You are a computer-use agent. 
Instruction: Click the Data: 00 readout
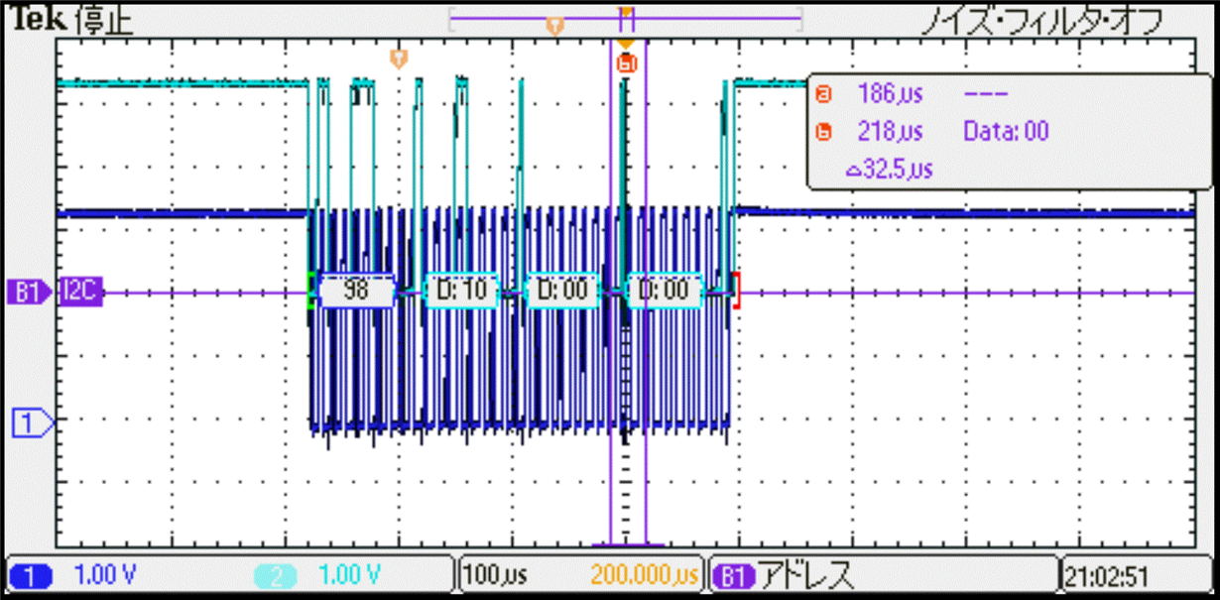pyautogui.click(x=1007, y=131)
